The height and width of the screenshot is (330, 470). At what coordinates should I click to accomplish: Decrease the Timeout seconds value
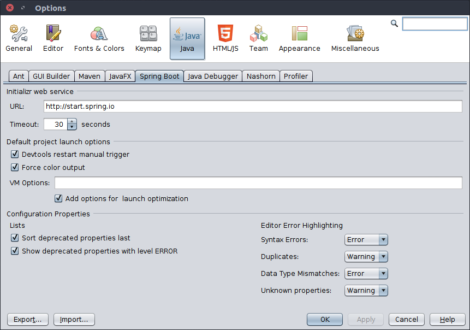(x=72, y=127)
